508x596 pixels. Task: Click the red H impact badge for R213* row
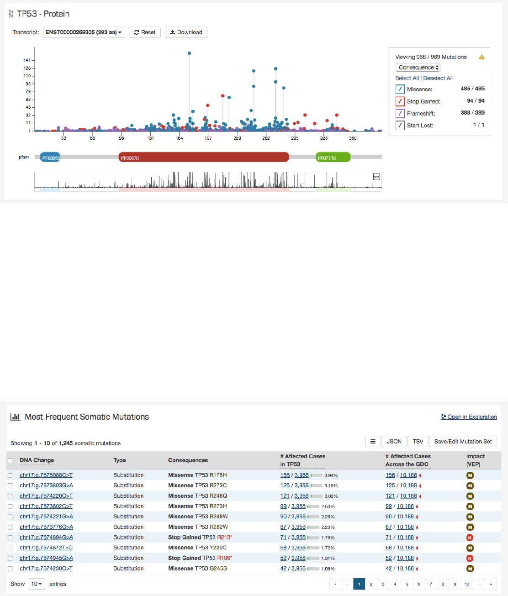[x=470, y=538]
